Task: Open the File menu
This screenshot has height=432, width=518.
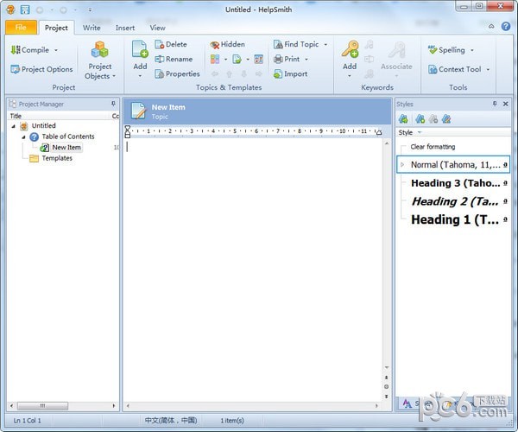Action: pos(21,28)
